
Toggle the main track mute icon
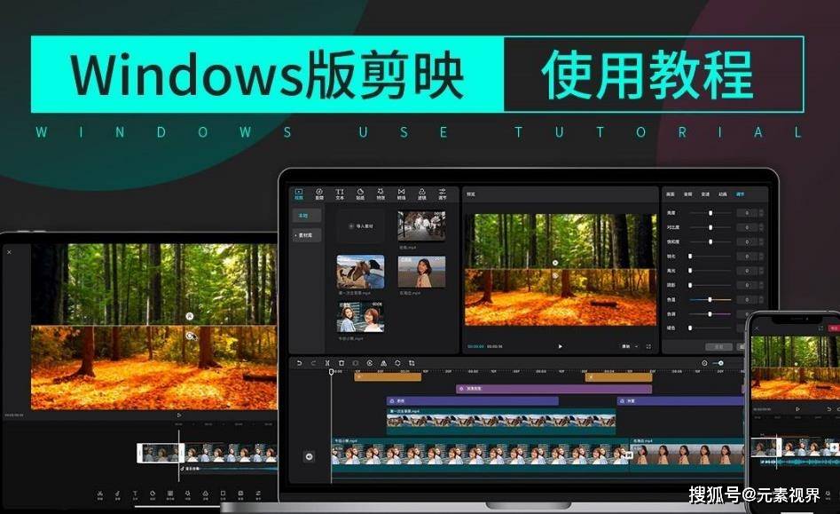[309, 456]
